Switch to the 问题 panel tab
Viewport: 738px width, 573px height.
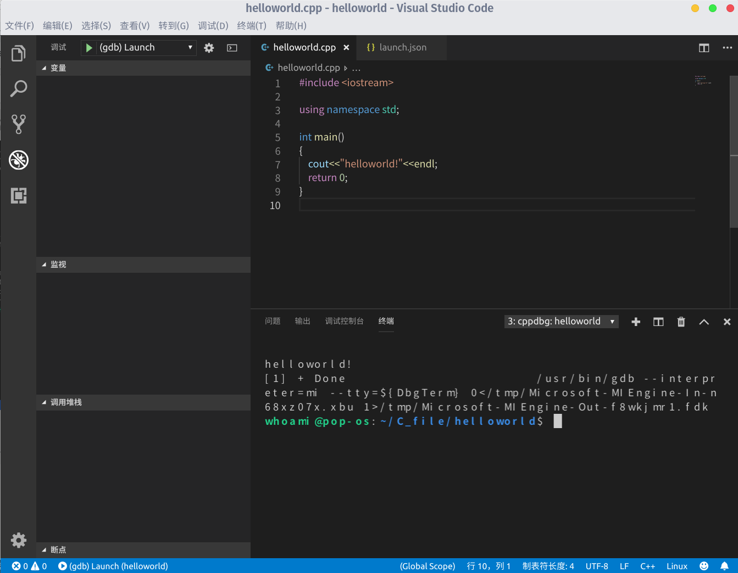pyautogui.click(x=273, y=321)
